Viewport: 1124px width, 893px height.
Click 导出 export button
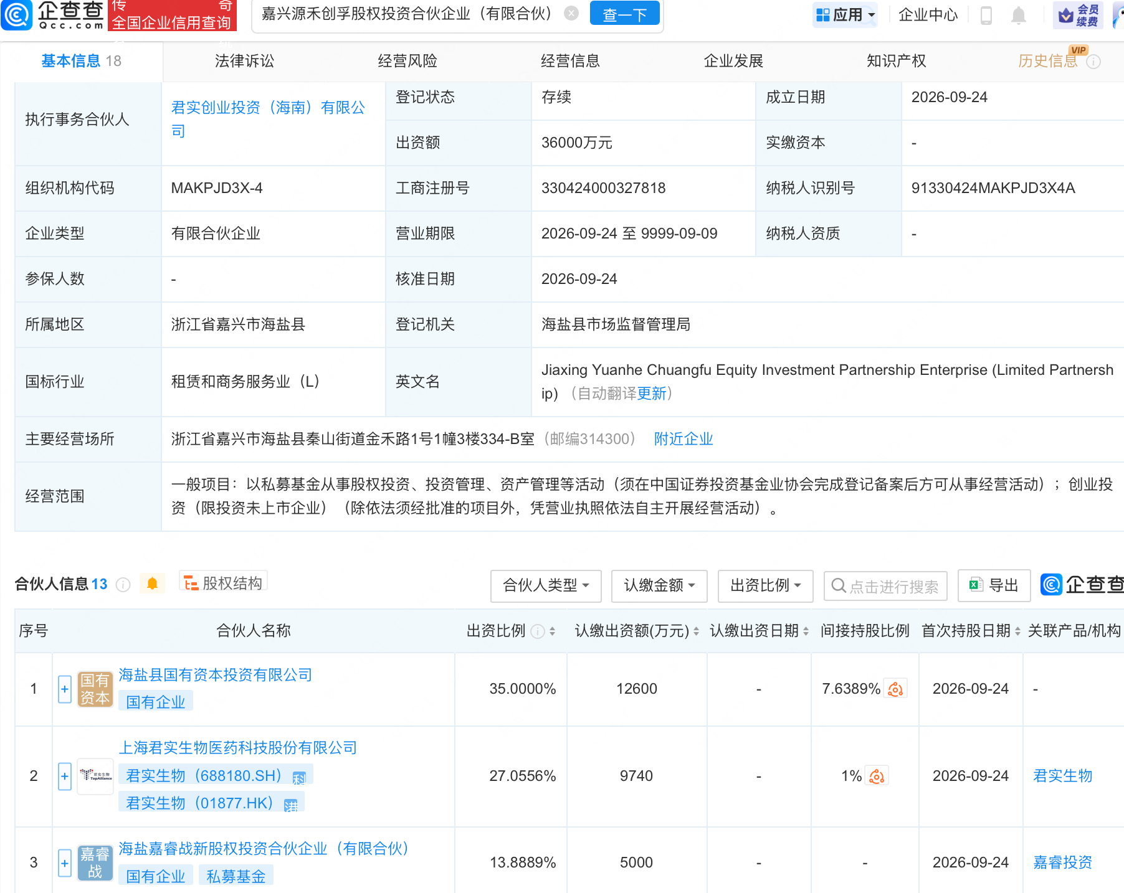994,585
